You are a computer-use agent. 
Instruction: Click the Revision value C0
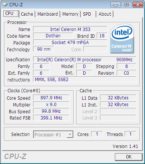[x=126, y=73]
